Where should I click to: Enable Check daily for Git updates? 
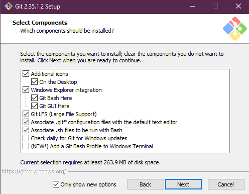26,138
